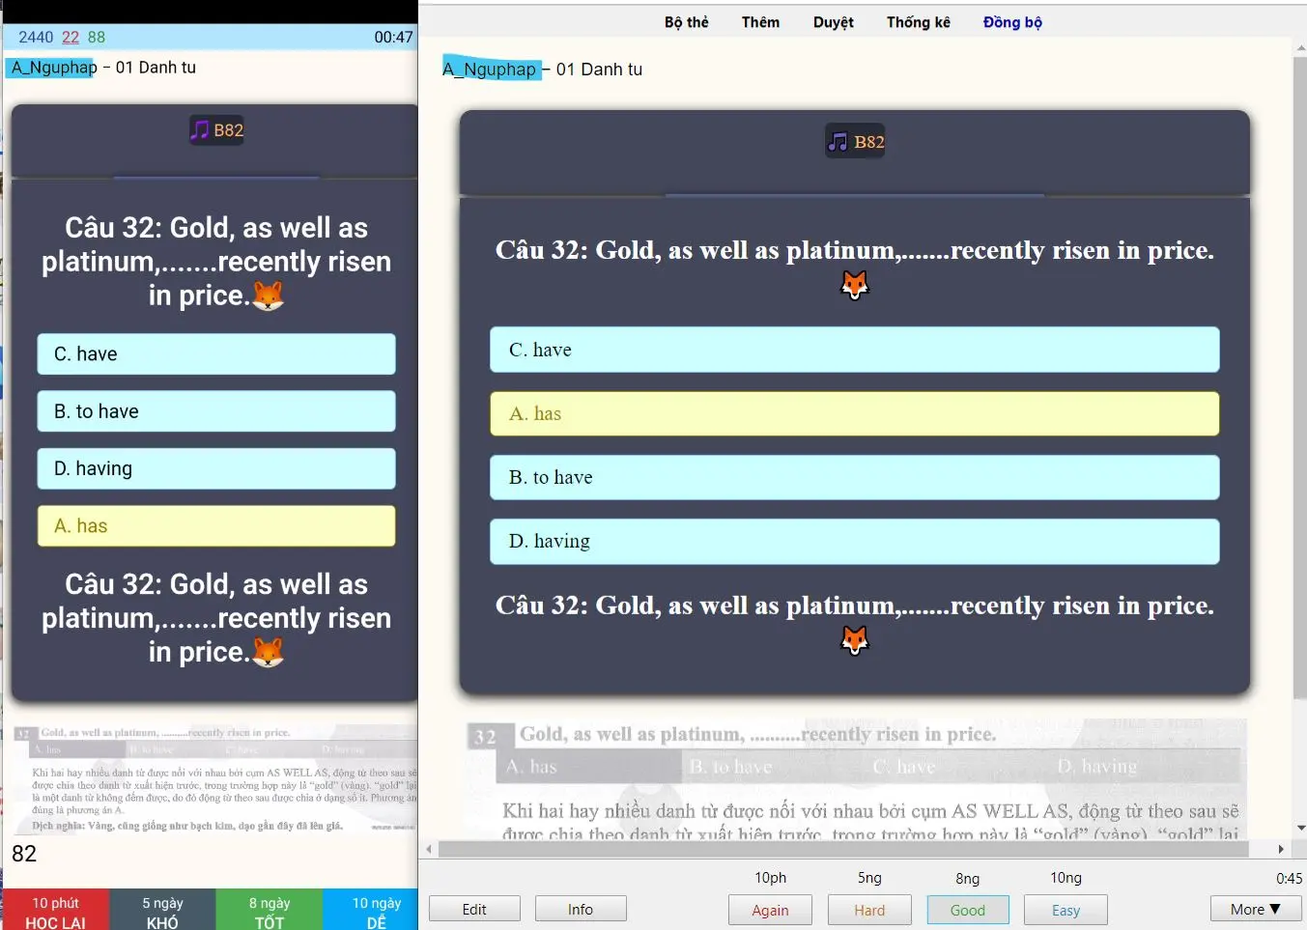This screenshot has height=930, width=1307.
Task: Click the fox emoji in left question title
Action: (x=268, y=296)
